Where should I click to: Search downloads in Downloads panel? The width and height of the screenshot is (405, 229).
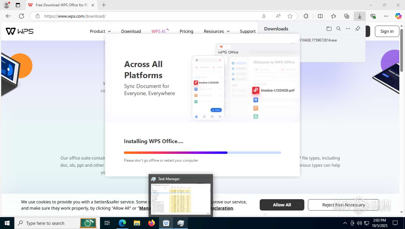pos(338,29)
